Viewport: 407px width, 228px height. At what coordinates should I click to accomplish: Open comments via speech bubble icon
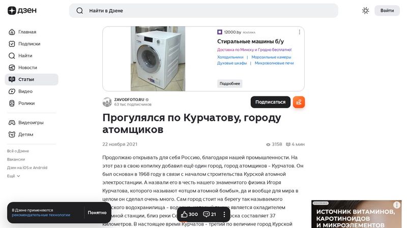tap(210, 214)
